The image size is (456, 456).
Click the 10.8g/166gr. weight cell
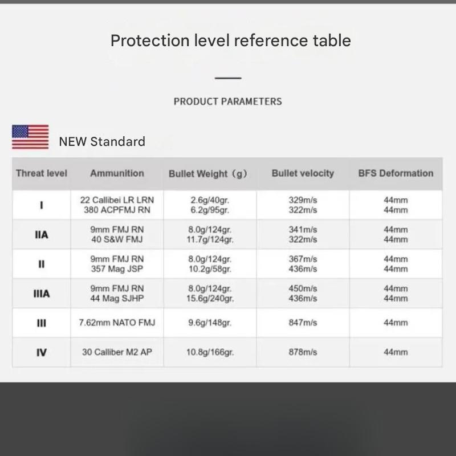[x=210, y=352]
